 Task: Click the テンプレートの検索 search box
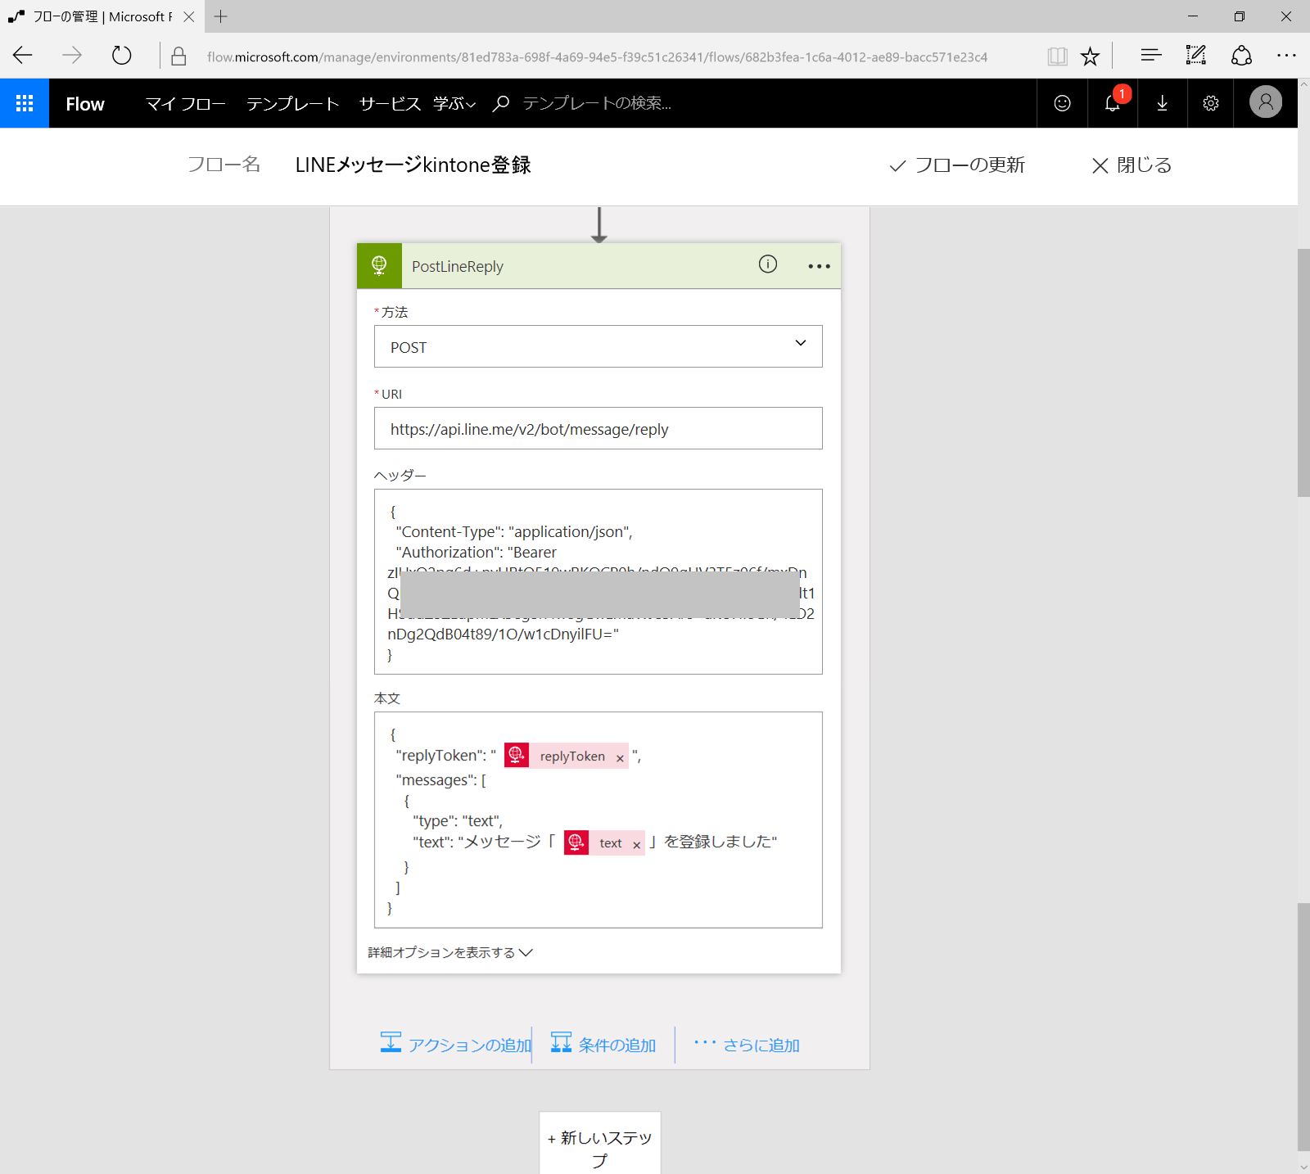(597, 103)
